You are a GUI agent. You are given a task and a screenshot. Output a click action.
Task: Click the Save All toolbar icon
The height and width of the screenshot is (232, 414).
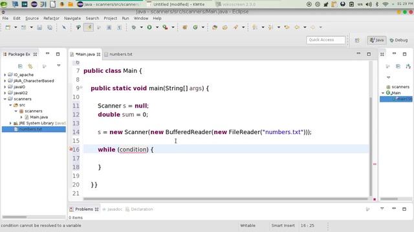click(50, 27)
